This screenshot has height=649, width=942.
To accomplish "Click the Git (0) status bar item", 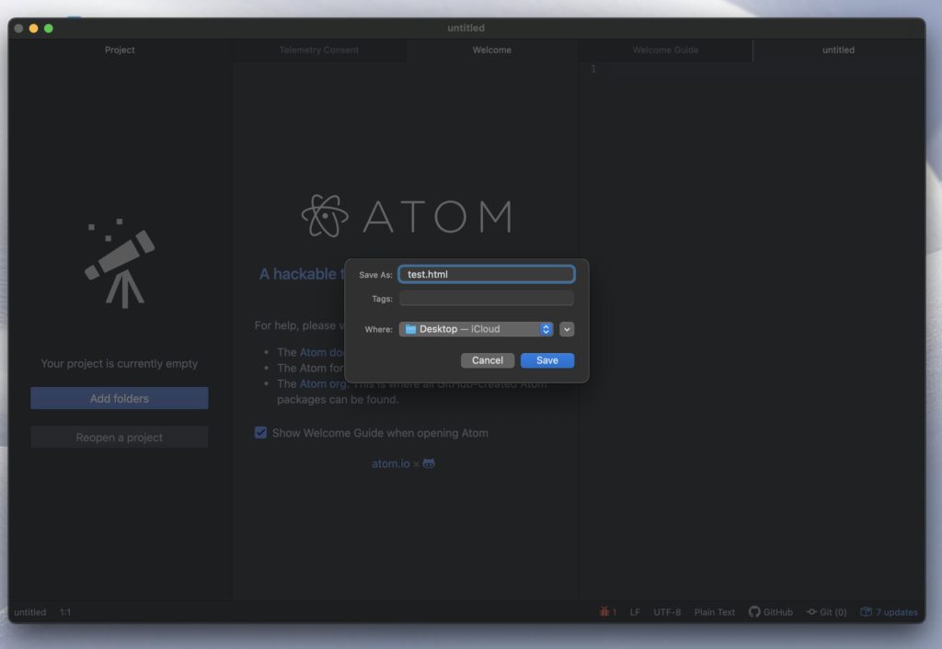I will click(827, 612).
